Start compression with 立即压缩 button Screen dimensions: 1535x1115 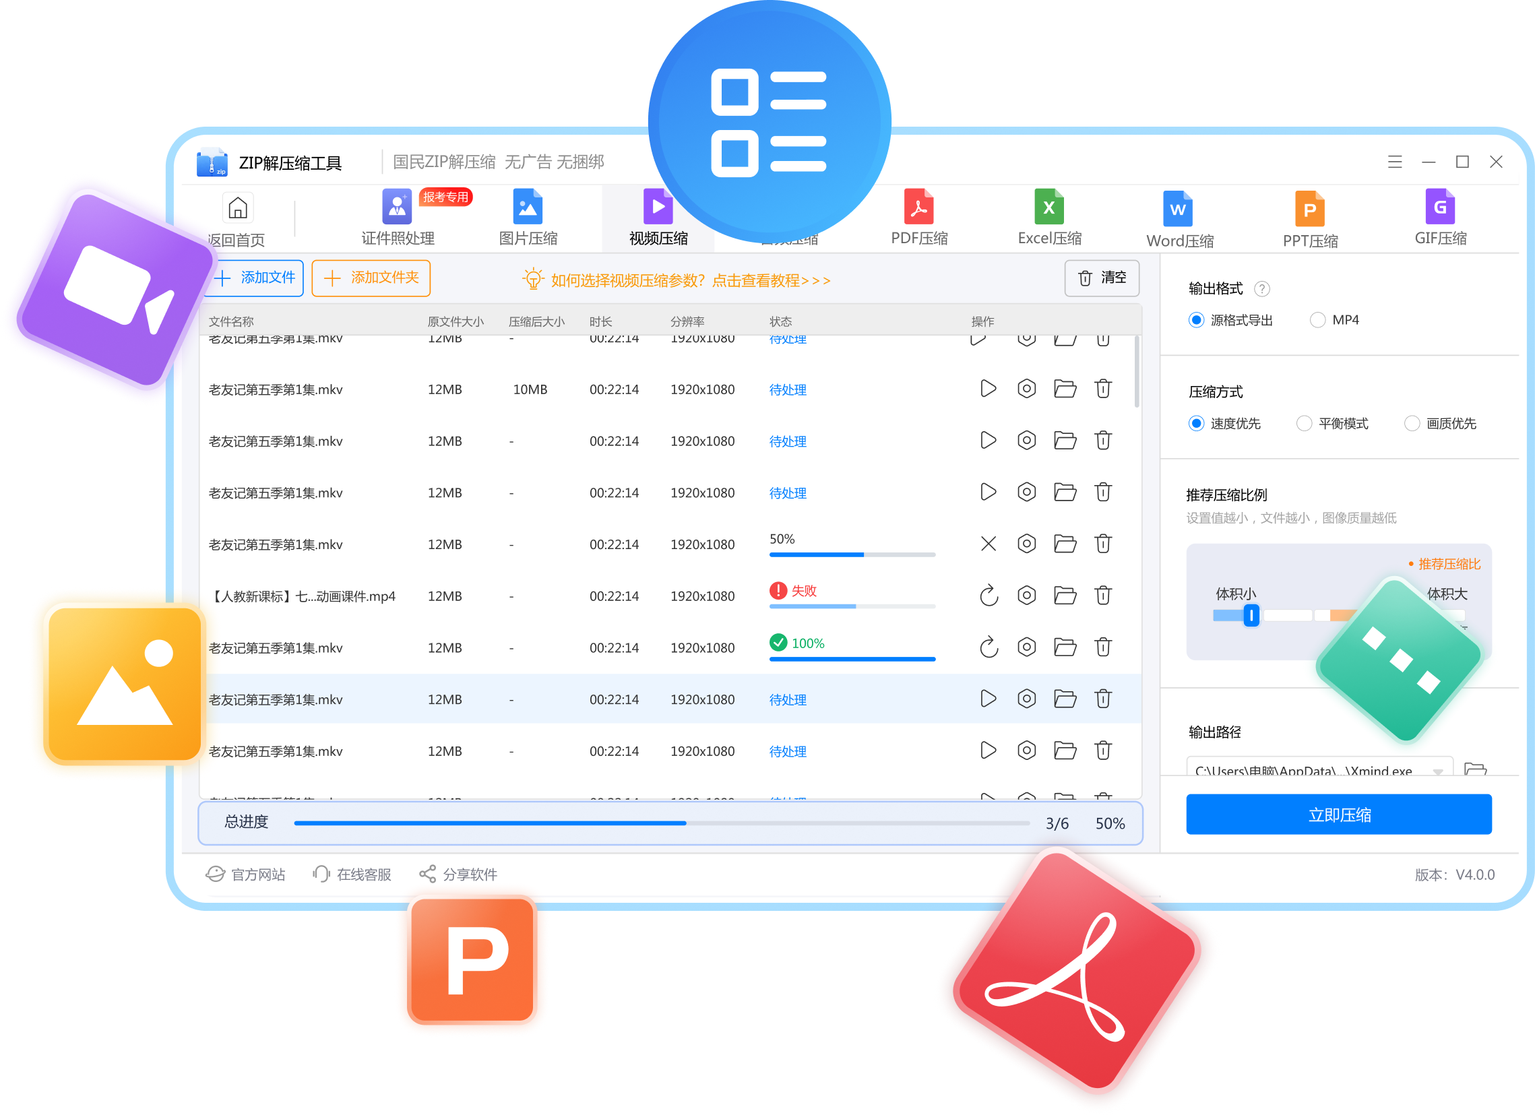point(1339,815)
